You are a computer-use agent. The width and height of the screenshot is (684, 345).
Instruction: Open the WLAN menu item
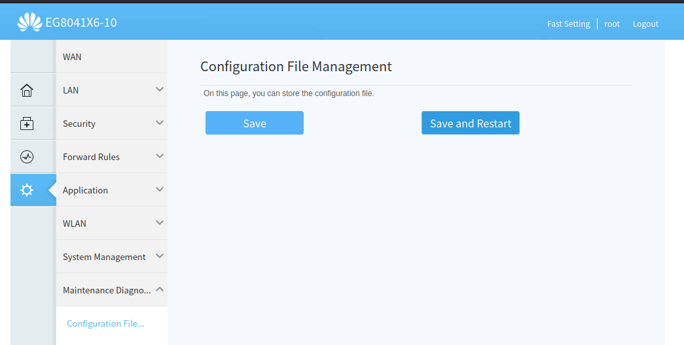tap(112, 223)
